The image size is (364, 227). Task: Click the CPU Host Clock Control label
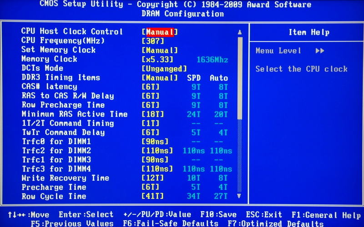click(72, 31)
